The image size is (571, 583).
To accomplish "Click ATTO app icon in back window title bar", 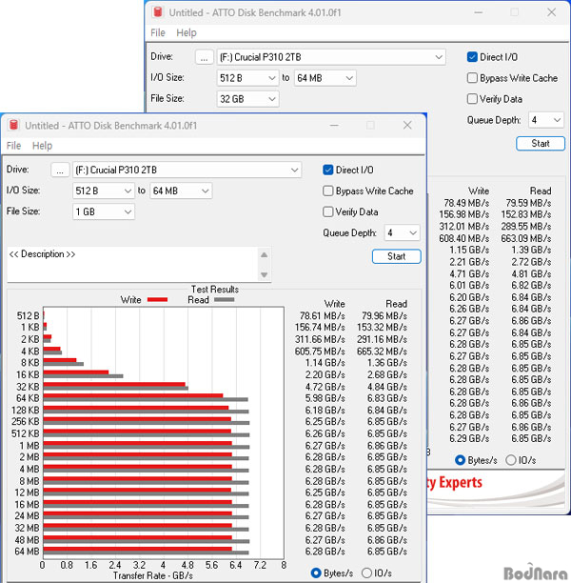I will (158, 12).
